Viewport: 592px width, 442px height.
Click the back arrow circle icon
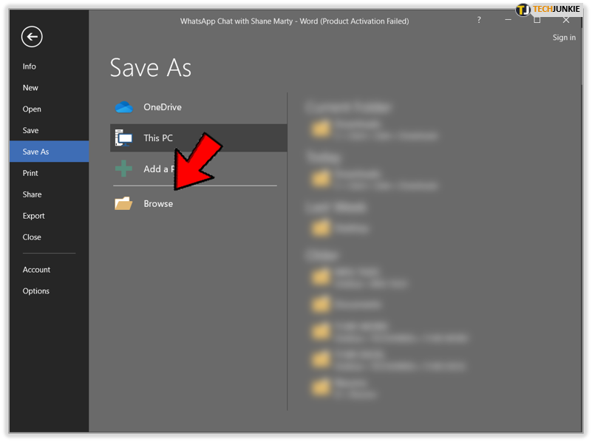click(32, 37)
